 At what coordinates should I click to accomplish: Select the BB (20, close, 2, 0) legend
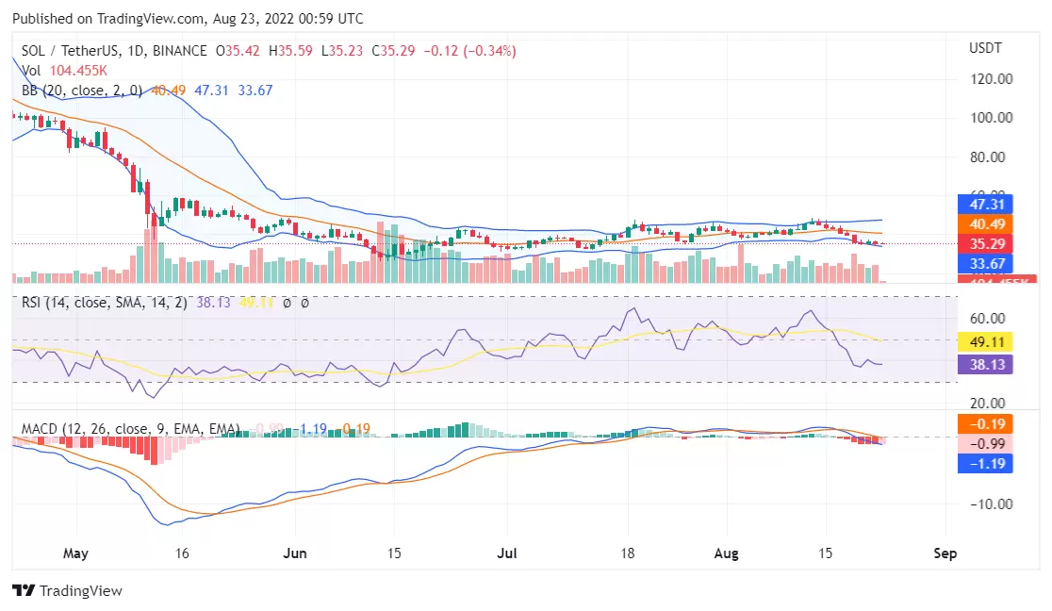pyautogui.click(x=82, y=91)
